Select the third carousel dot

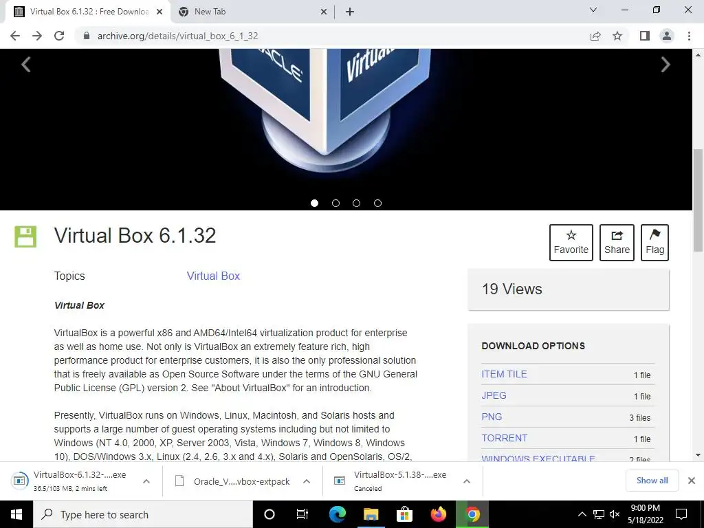(x=357, y=203)
